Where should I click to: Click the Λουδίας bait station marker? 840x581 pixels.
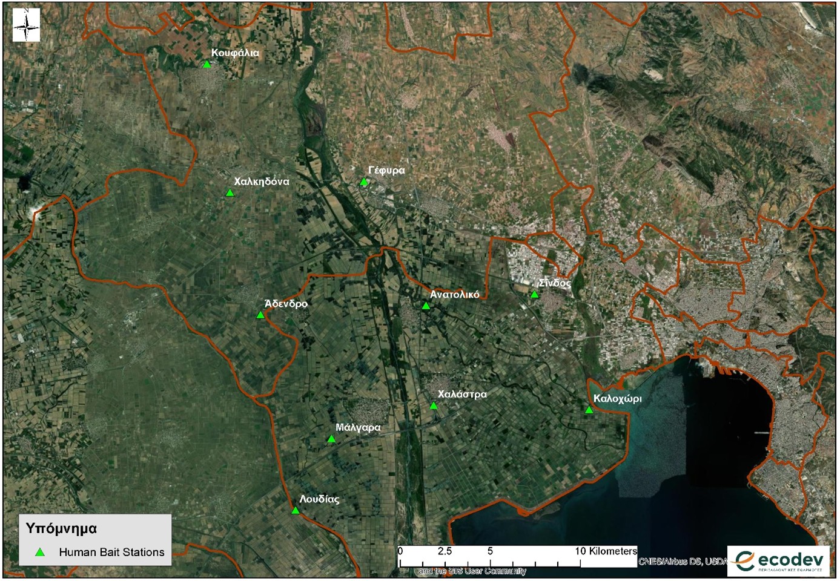click(x=296, y=511)
